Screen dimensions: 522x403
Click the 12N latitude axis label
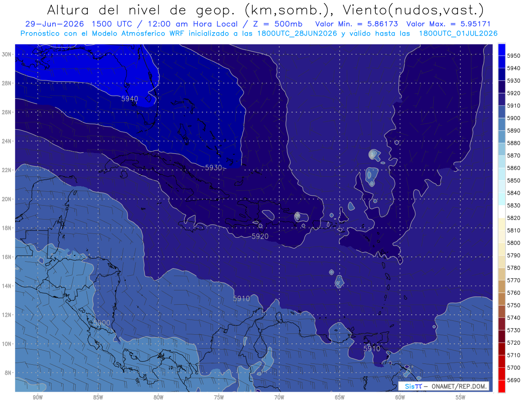(x=6, y=315)
